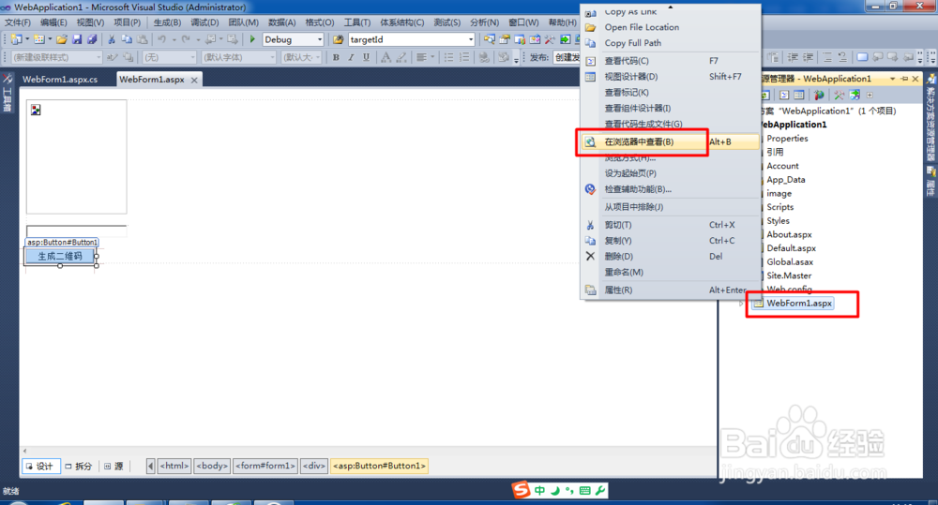Click the Redo arrow icon
This screenshot has width=938, height=505.
186,39
